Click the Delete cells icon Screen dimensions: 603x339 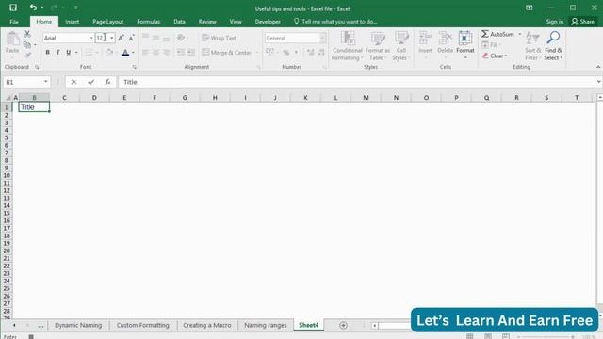point(445,38)
